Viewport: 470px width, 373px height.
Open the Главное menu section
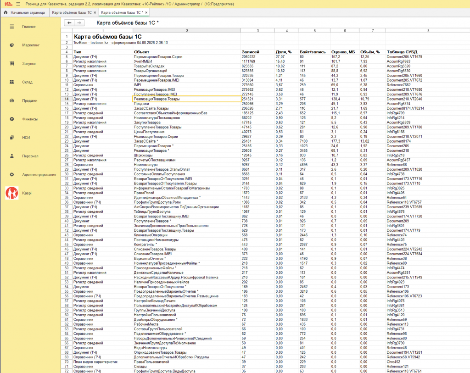click(29, 27)
